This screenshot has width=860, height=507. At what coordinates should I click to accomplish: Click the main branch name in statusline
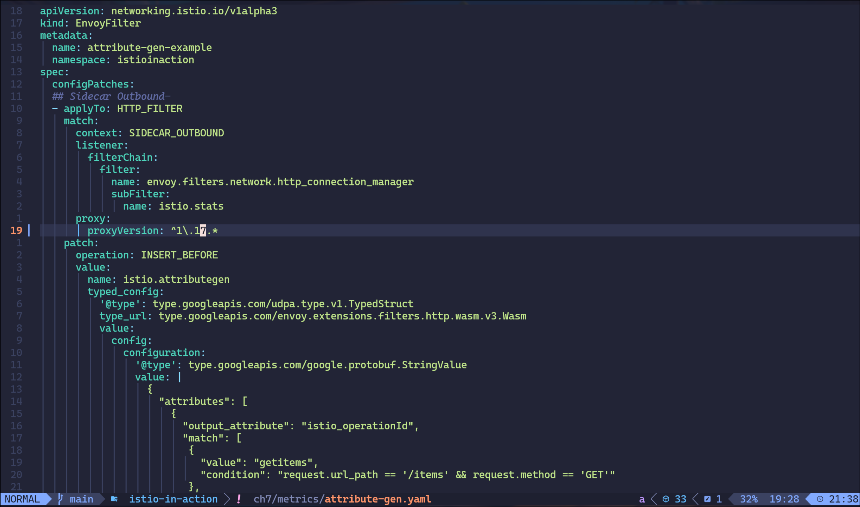tap(81, 499)
